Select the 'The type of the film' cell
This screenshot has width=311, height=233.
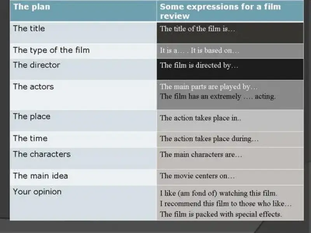click(x=51, y=50)
